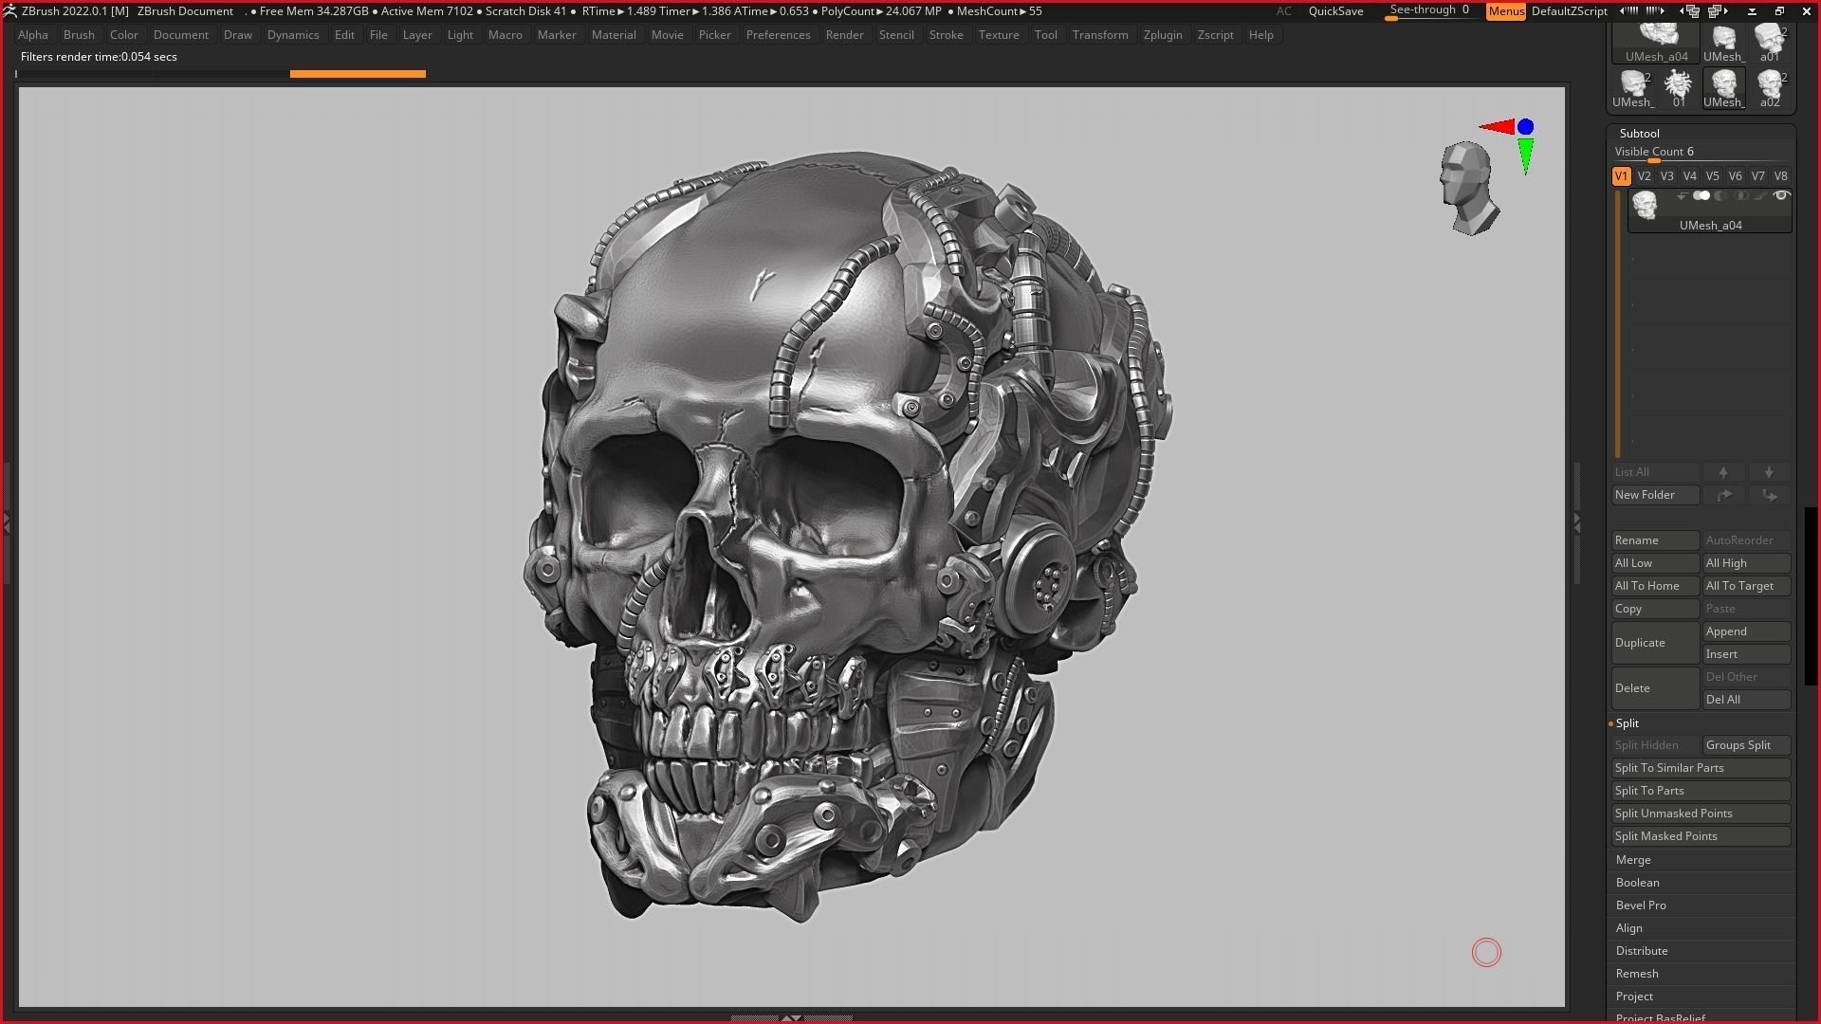Toggle polypaint brush icon on UMesh_a04 subtool
Screen dimensions: 1821x1024
[x=1760, y=196]
